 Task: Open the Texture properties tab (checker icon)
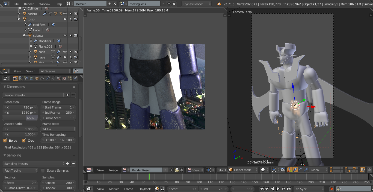(64, 78)
